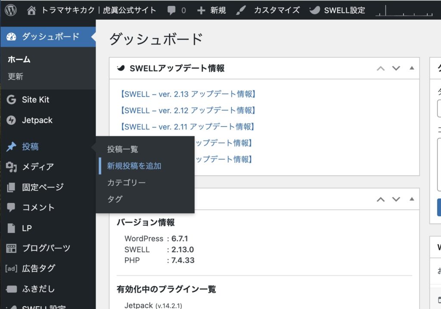
Task: Open SWELL設定 from the admin bar icon
Action: pyautogui.click(x=316, y=10)
